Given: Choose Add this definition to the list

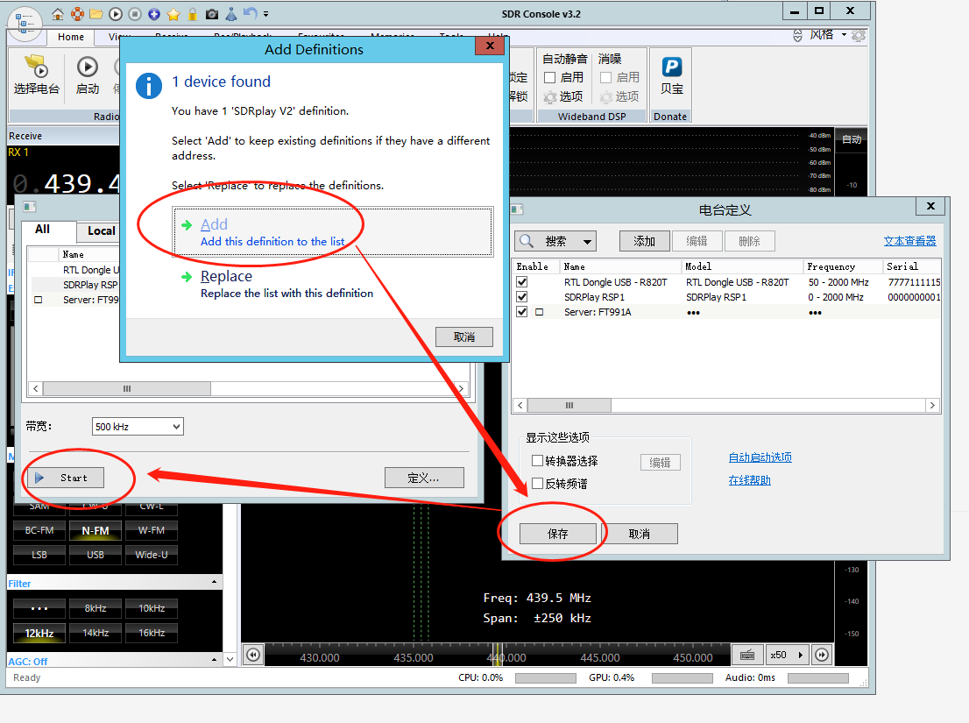Looking at the screenshot, I should 332,231.
